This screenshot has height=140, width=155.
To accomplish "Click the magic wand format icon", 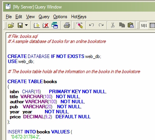I will (x=80, y=25).
